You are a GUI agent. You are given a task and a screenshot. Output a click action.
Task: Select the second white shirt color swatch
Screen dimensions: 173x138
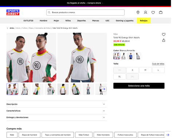click(123, 56)
